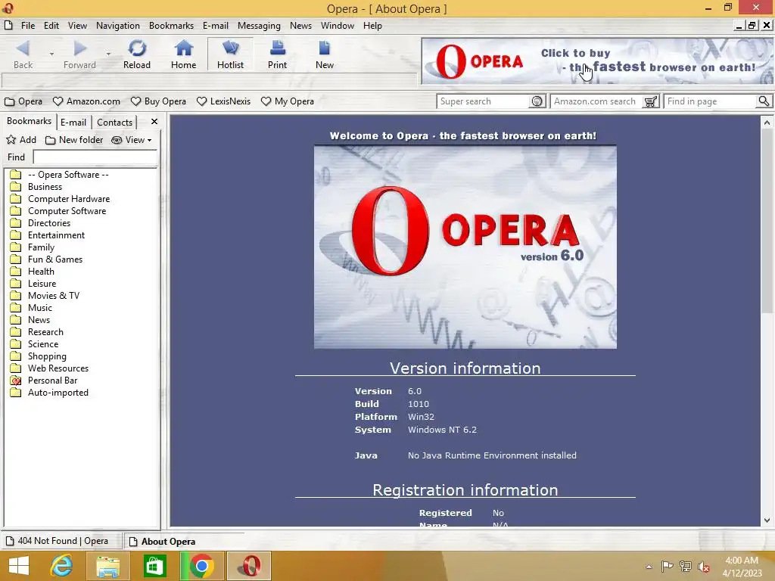Click the Find in page magnifier icon
Viewport: 775px width, 581px height.
pos(764,101)
